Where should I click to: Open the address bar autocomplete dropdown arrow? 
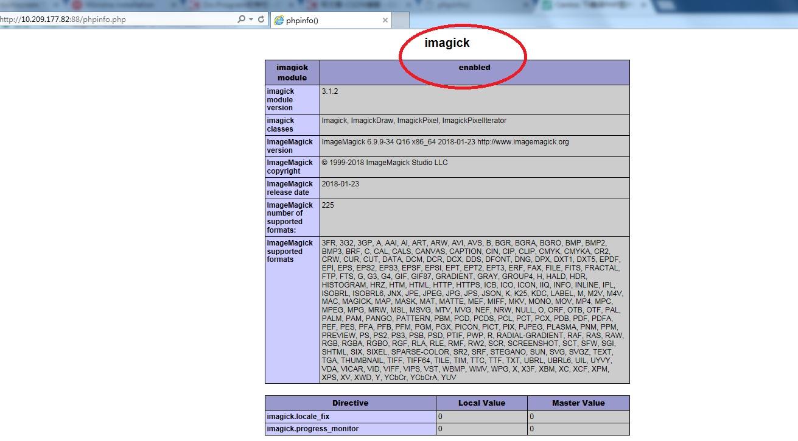(251, 19)
